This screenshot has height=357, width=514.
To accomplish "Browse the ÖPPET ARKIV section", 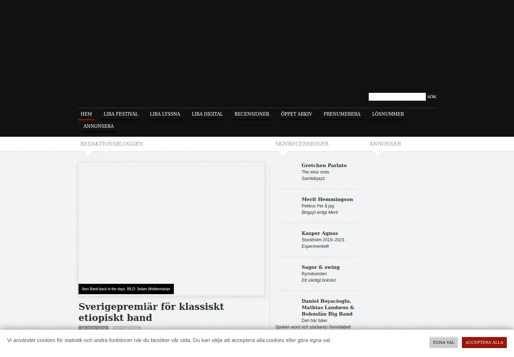I will pos(296,114).
